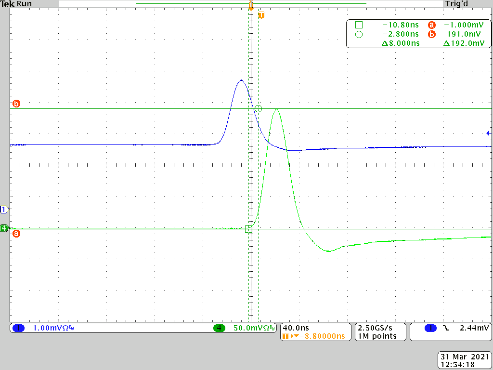Image resolution: width=493 pixels, height=370 pixels.
Task: Click the blue trigger level arrow at right edge
Action: pyautogui.click(x=489, y=133)
